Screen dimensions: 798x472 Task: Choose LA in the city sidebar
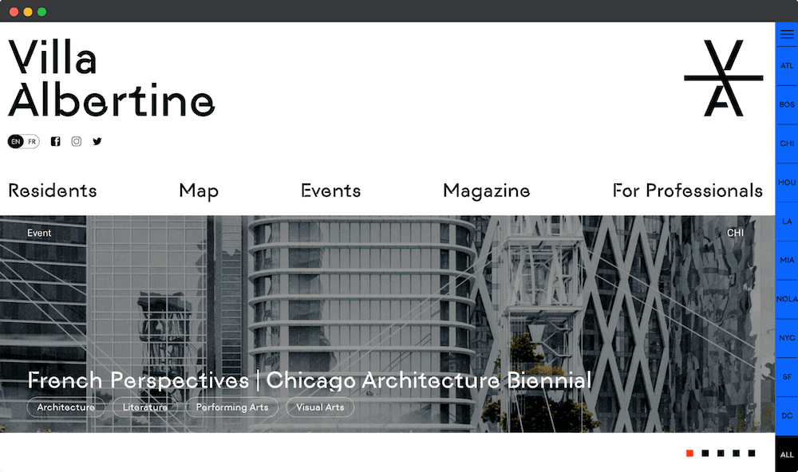tap(787, 222)
